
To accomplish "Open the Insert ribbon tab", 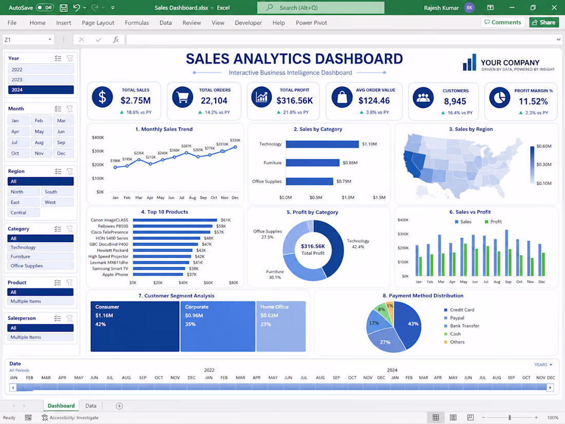I will tap(63, 23).
